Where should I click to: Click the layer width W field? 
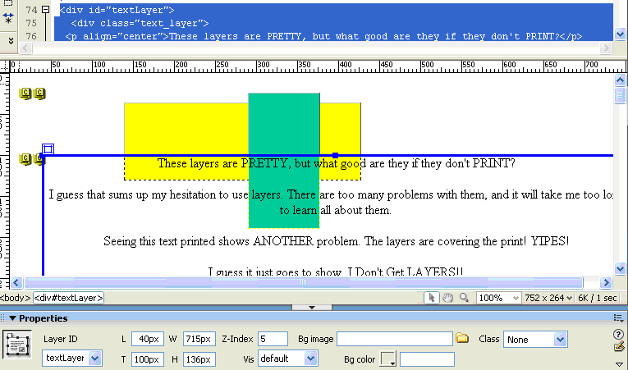pyautogui.click(x=199, y=339)
